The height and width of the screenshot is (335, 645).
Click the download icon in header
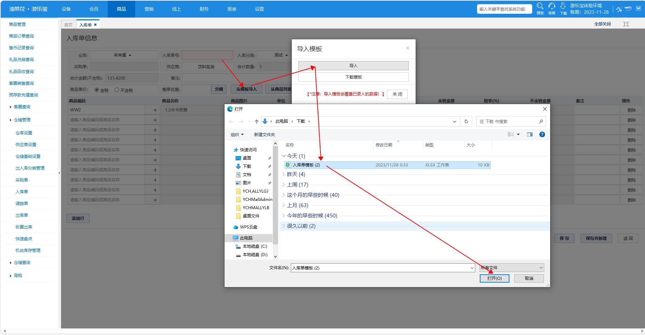563,6
